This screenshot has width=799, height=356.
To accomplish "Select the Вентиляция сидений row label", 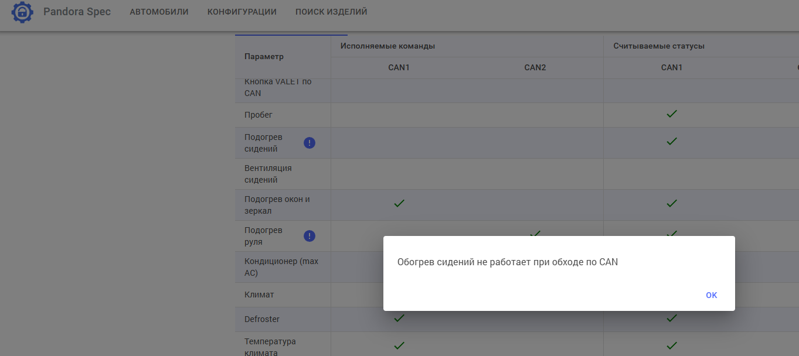I will click(268, 174).
